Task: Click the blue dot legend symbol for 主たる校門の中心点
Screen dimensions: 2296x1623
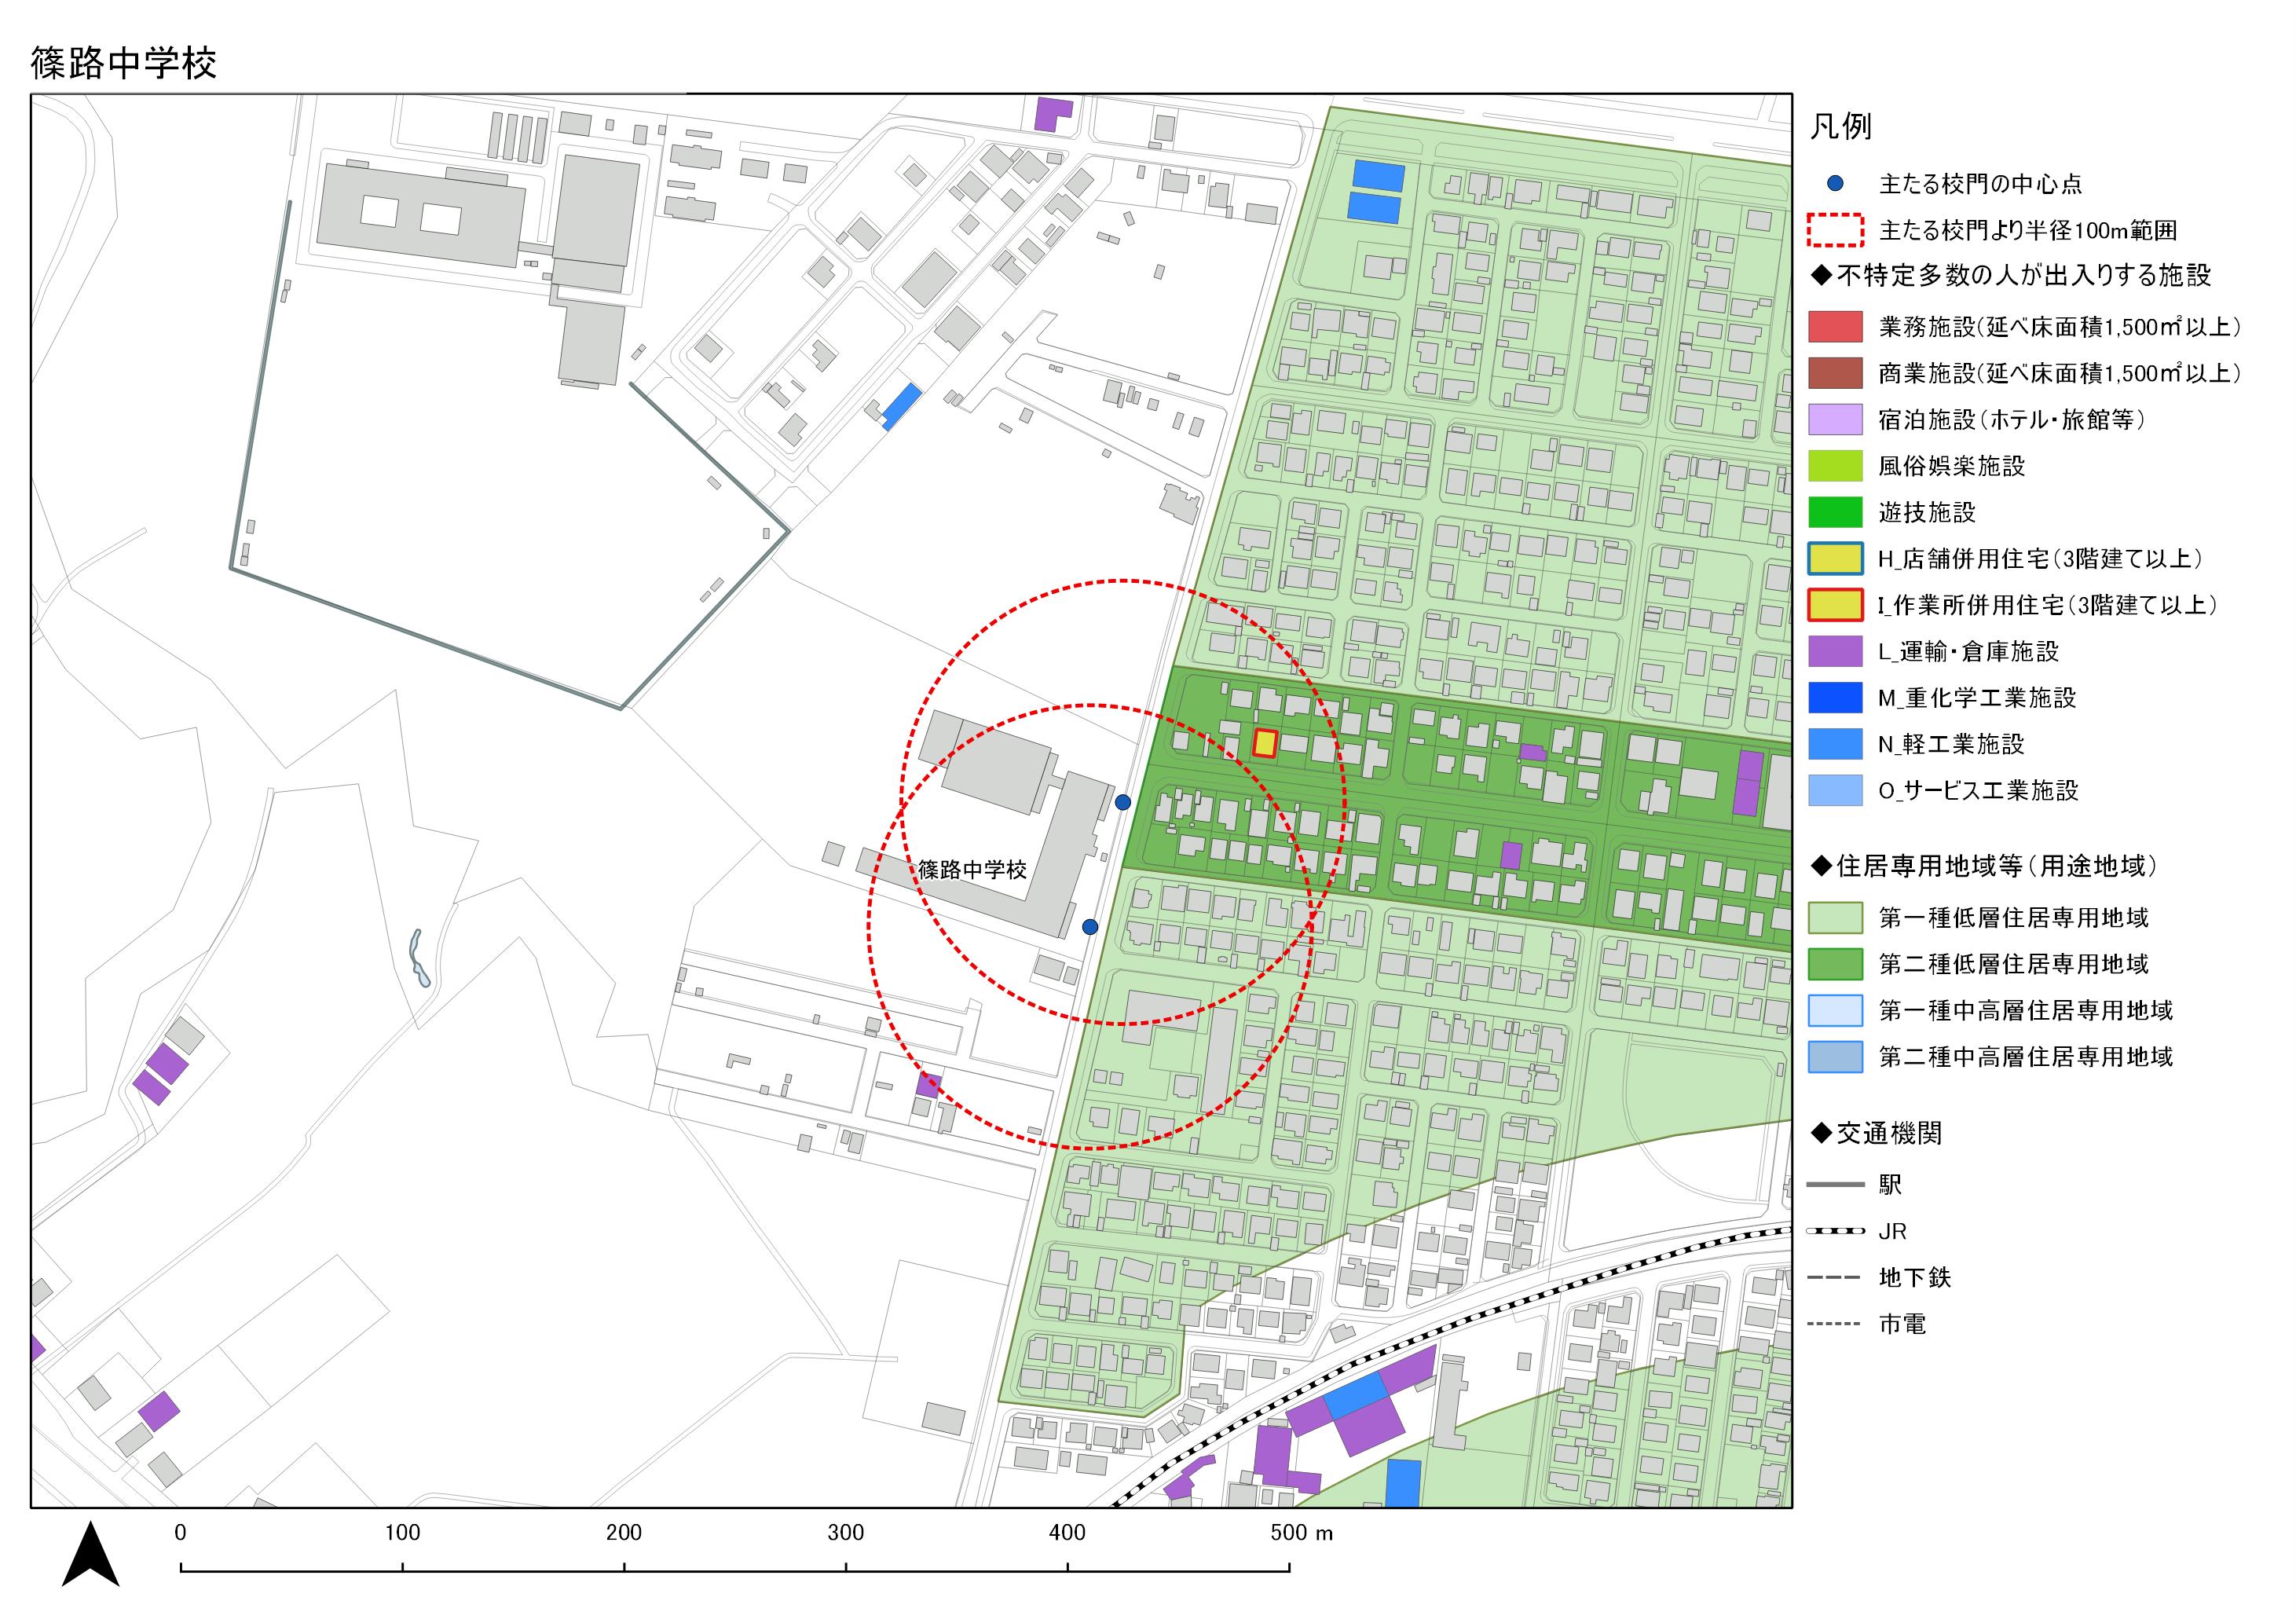Action: point(1835,184)
